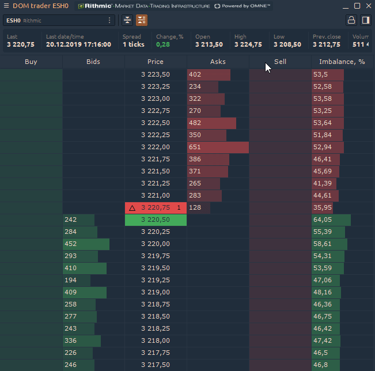375x371 pixels.
Task: Click price 3 219,25 in Price column
Action: pos(156,280)
